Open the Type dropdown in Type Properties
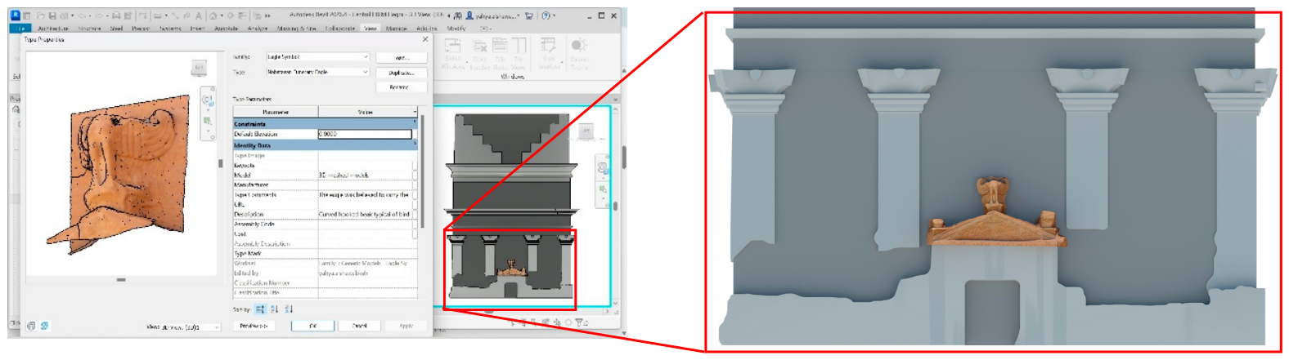 point(318,72)
